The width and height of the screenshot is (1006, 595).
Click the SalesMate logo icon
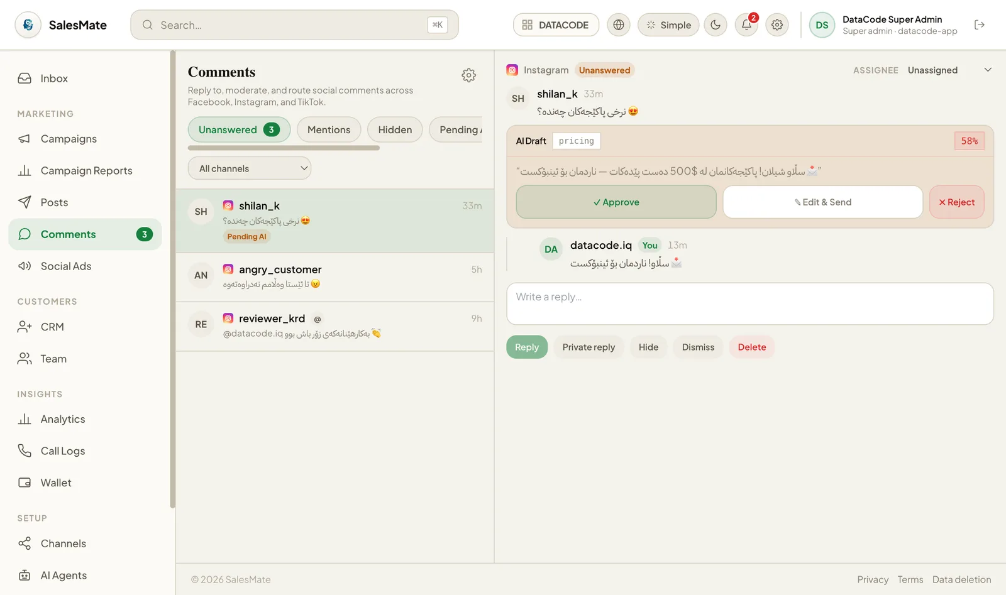28,25
